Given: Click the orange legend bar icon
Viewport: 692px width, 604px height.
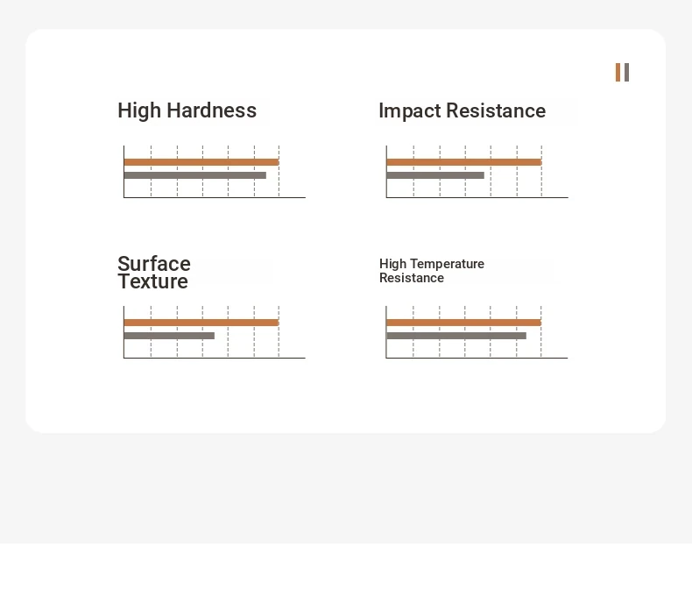Looking at the screenshot, I should (x=618, y=73).
